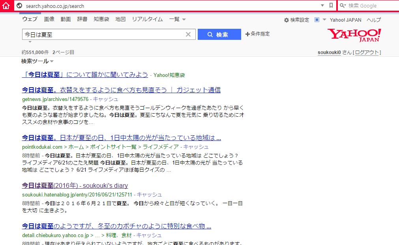Open キャッシュ for soukouki.hatenablog.jp result
This screenshot has height=245, width=399.
pos(149,195)
